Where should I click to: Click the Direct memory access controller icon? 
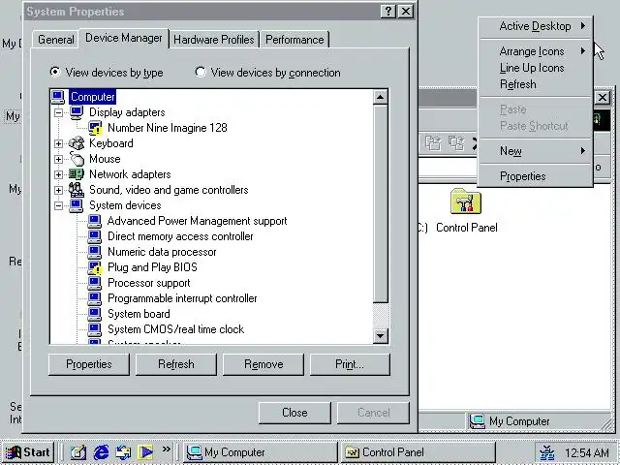[x=95, y=236]
